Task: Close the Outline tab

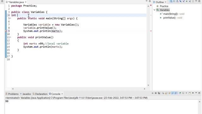Action: [165, 2]
